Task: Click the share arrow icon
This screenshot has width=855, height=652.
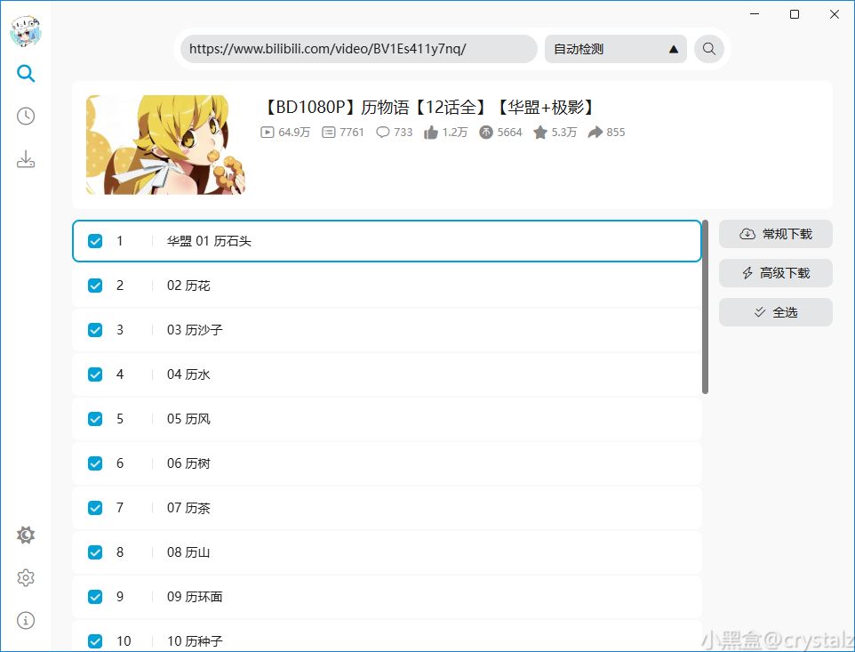Action: [x=595, y=132]
